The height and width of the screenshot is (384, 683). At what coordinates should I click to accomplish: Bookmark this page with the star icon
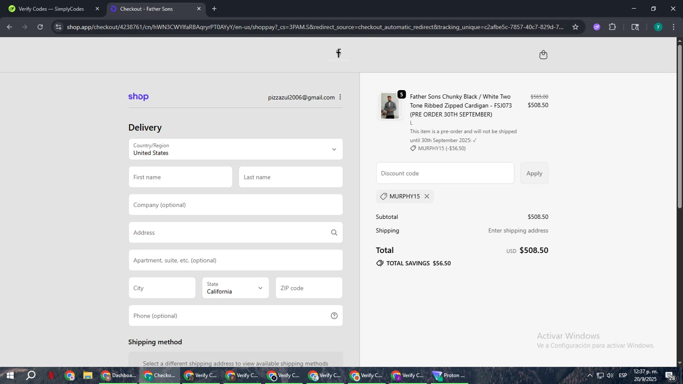pos(575,27)
